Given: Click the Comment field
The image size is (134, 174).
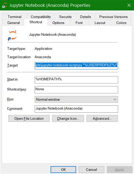Looking at the screenshot, I should [76, 109].
